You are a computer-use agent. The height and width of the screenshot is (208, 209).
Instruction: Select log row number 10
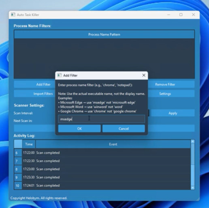[x=18, y=185]
